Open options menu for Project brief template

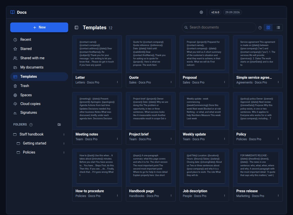tap(171, 139)
